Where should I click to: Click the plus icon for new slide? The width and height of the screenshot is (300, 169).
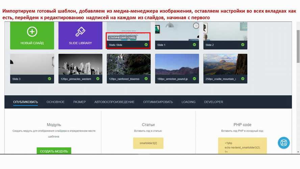(x=32, y=32)
